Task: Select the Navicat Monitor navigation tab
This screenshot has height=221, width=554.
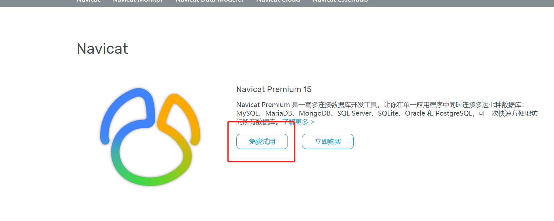Action: pyautogui.click(x=137, y=1)
